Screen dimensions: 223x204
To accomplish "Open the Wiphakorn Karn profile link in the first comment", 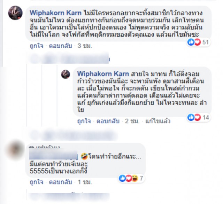I will 56,13.
